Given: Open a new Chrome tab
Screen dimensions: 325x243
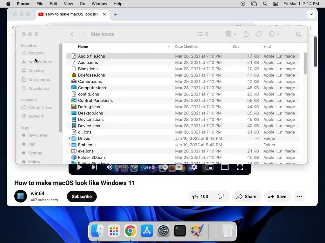Looking at the screenshot, I should tap(116, 14).
